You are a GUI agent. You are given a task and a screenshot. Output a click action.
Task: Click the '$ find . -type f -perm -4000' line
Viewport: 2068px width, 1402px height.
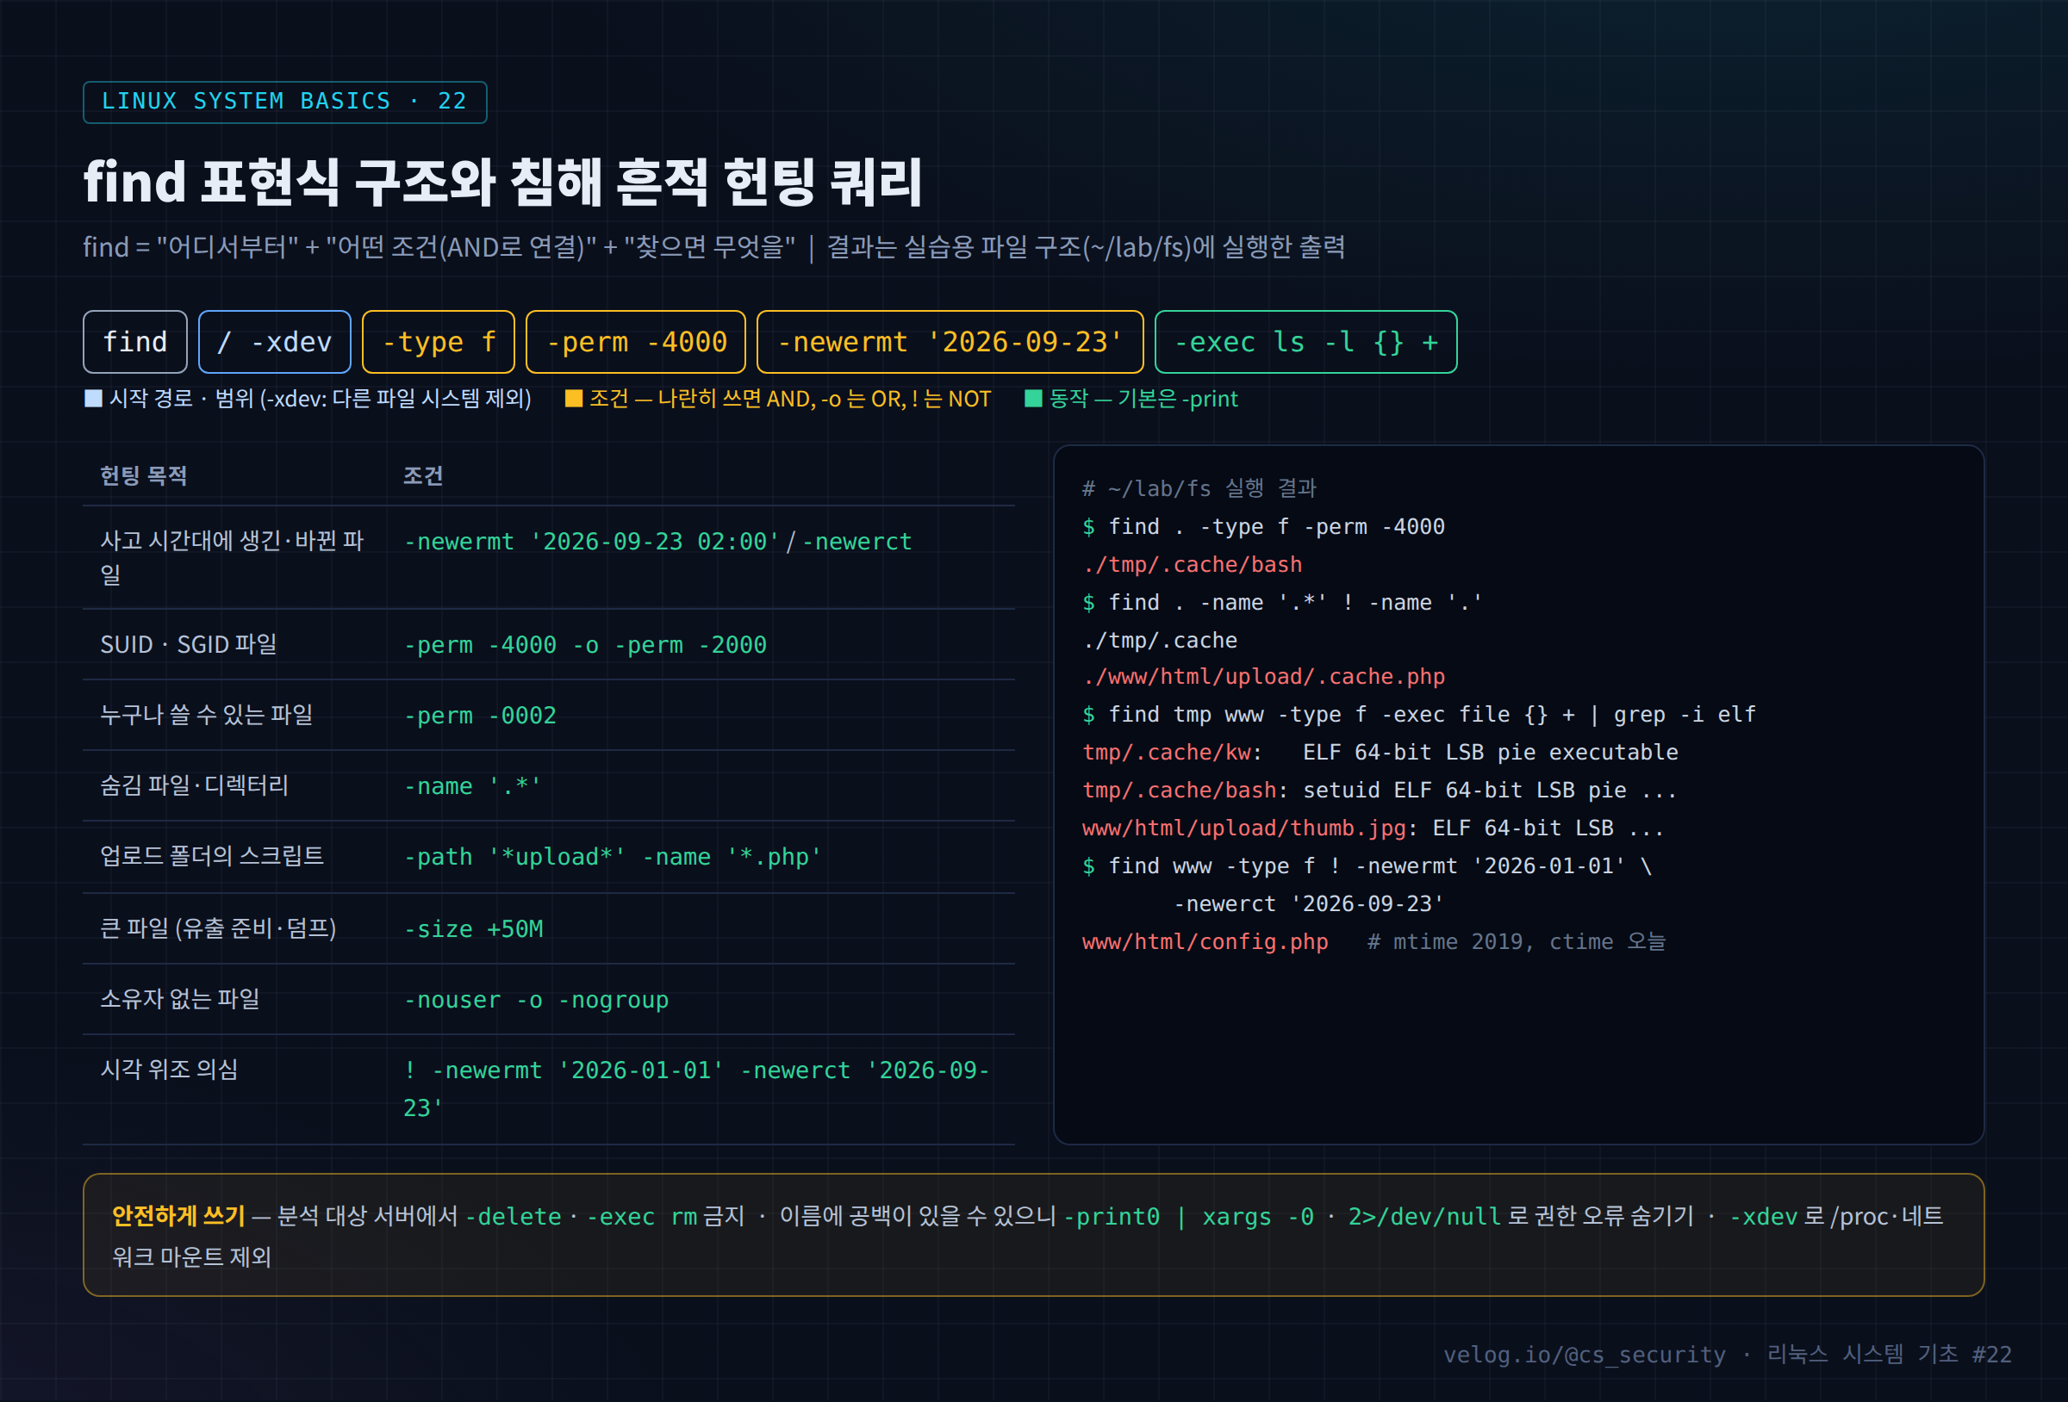1262,527
